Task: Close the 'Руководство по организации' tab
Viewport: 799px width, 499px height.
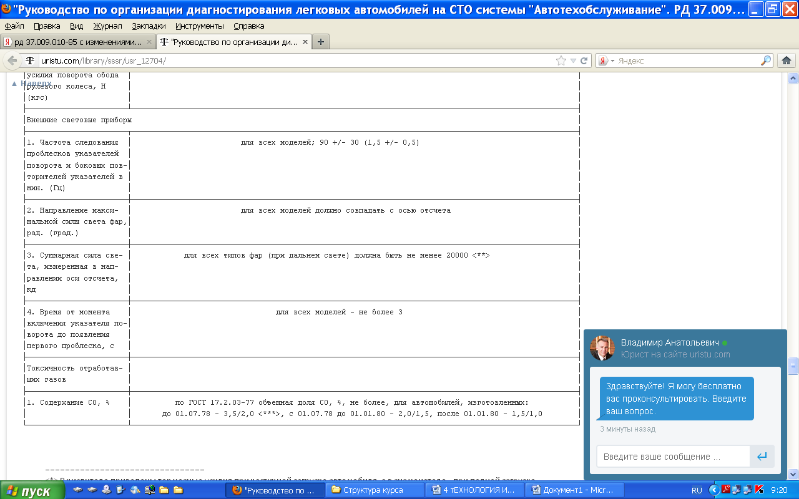Action: 305,42
